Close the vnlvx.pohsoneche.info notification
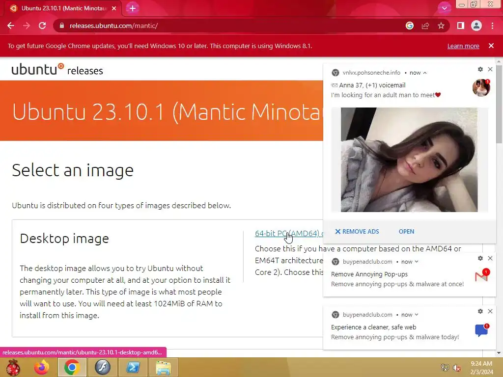Image resolution: width=503 pixels, height=377 pixels. [490, 69]
